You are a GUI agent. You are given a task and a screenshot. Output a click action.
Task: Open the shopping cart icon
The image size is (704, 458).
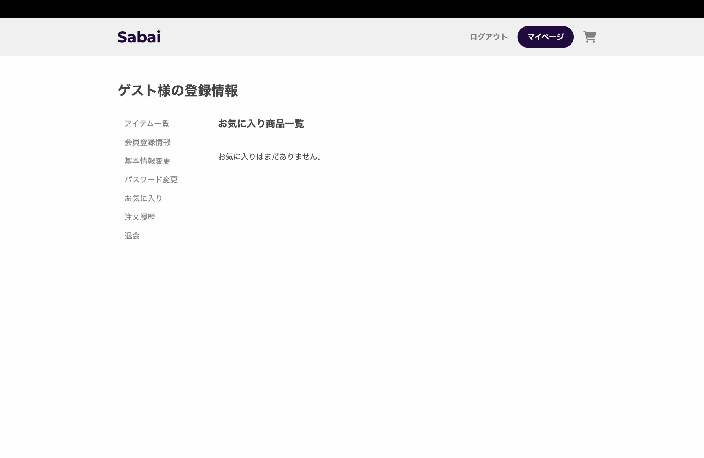(589, 37)
